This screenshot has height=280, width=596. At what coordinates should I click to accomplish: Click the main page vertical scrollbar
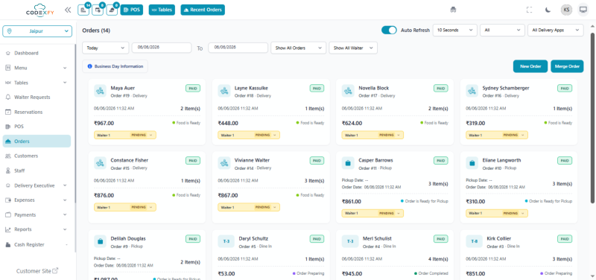click(x=592, y=118)
